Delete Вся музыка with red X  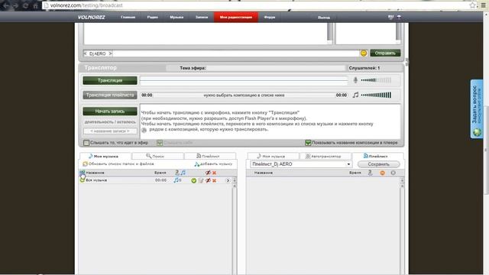click(214, 181)
